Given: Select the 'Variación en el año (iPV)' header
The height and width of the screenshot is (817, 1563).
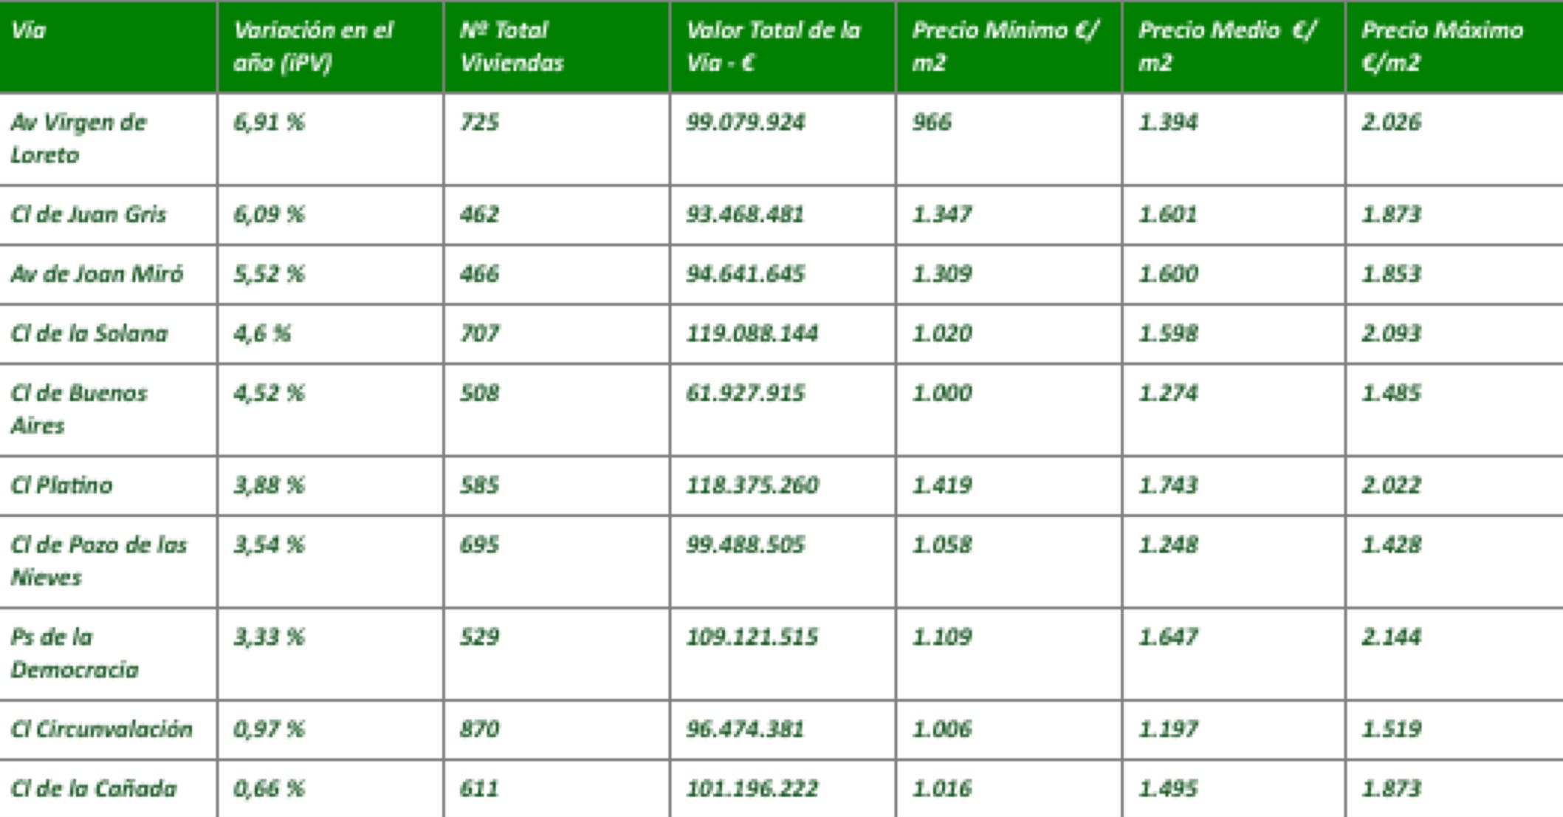Looking at the screenshot, I should coord(312,47).
